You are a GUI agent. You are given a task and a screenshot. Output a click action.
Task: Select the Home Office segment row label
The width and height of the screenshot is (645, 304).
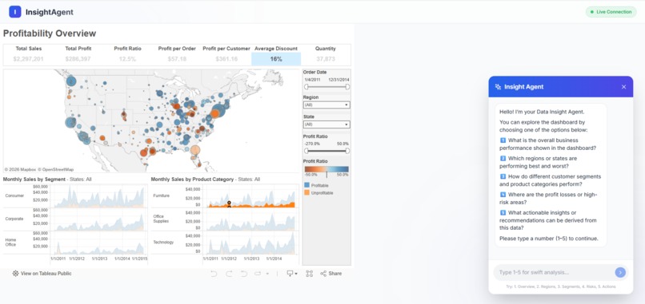[x=10, y=242]
